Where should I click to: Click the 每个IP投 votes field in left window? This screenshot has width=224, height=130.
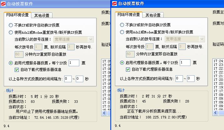74,63
